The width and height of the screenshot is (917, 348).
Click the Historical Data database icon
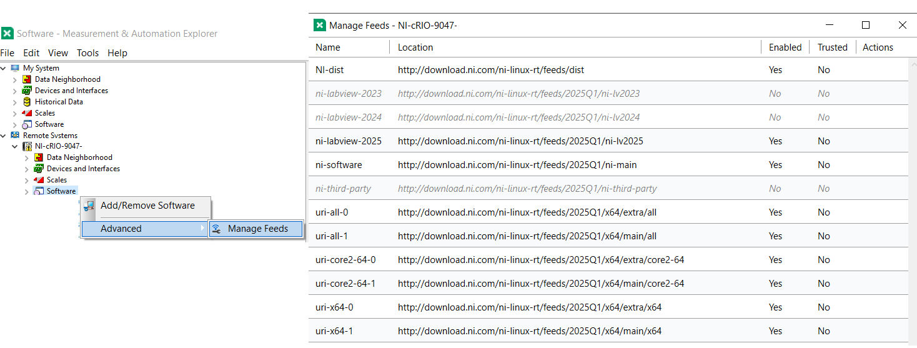(27, 102)
